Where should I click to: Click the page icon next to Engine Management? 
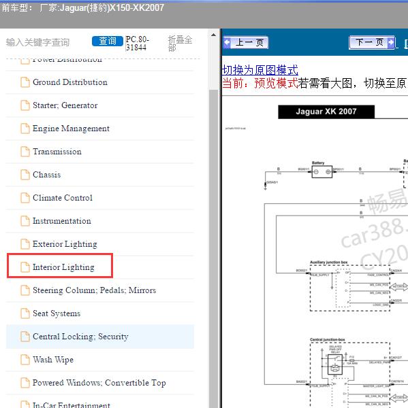coord(25,129)
